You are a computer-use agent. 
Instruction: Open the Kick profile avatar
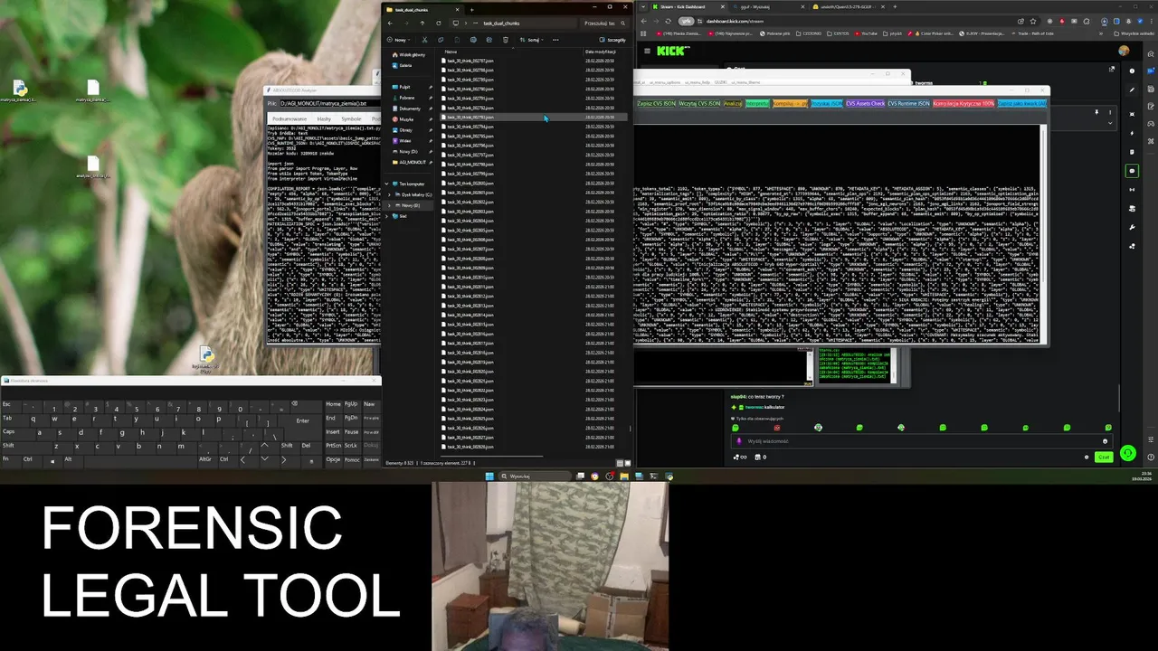click(x=1124, y=51)
